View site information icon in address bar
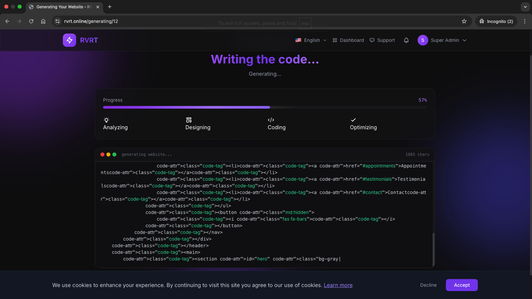 pos(58,21)
